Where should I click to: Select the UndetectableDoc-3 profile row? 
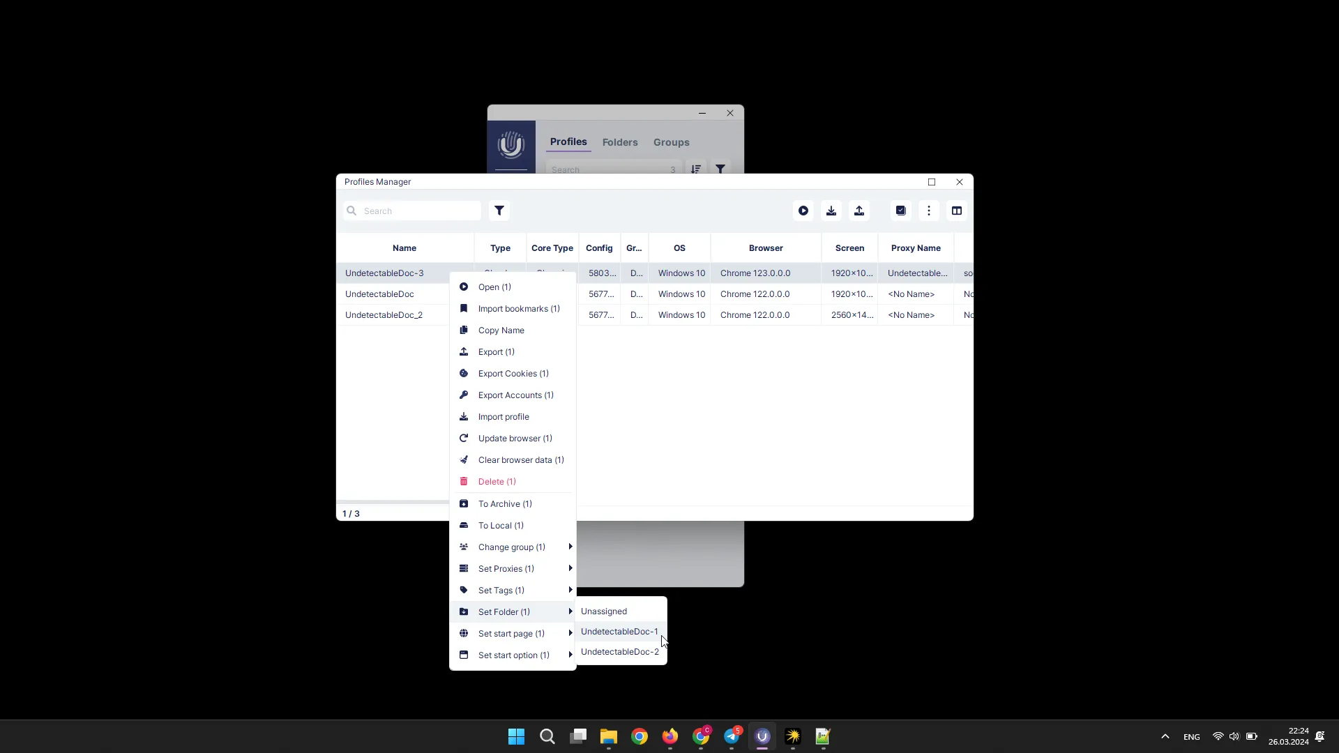coord(654,273)
